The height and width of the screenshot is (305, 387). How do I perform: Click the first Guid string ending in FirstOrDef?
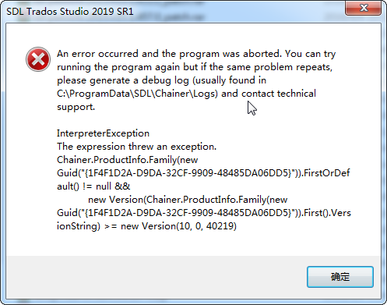(203, 173)
